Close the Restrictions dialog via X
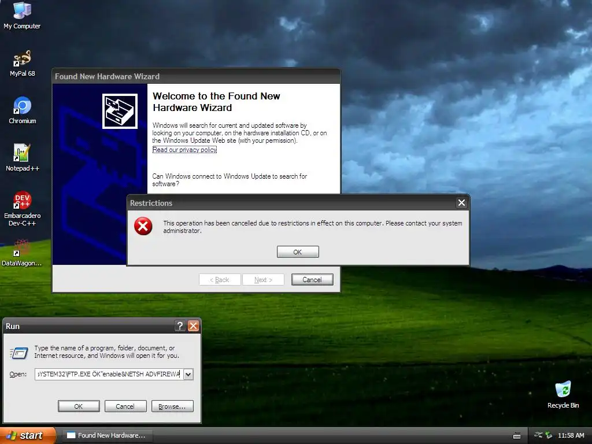Viewport: 592px width, 444px height. (461, 203)
